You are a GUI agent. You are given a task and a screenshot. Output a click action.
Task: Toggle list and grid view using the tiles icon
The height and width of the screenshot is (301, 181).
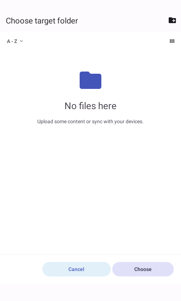[x=172, y=41]
